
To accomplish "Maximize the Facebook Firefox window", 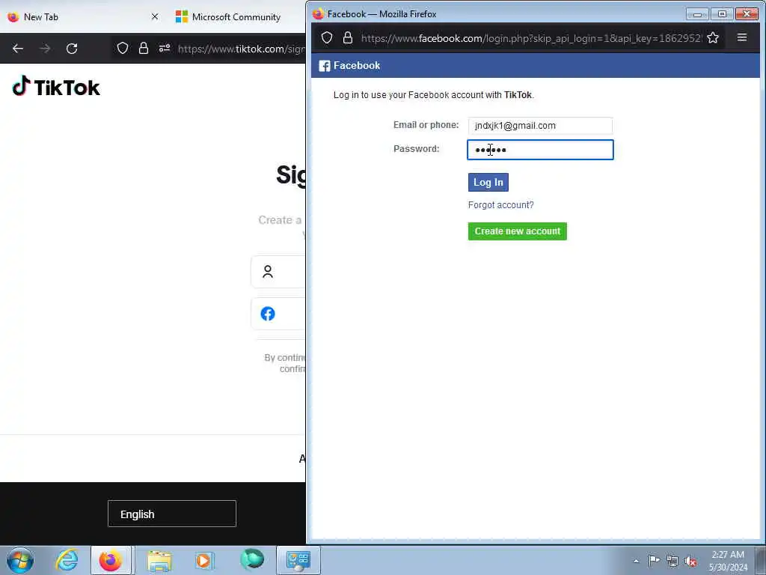I will pos(722,14).
